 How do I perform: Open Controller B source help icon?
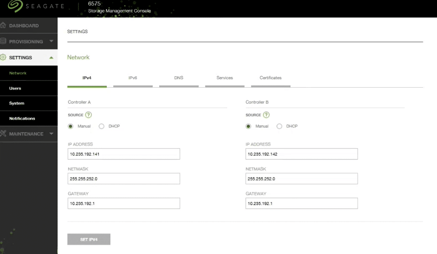266,115
